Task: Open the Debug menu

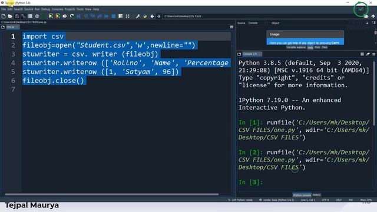Action: 45,9
